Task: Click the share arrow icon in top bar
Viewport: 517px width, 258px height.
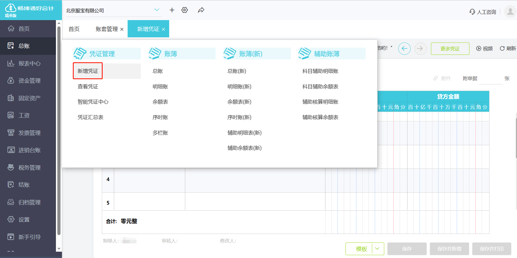Action: pos(201,10)
